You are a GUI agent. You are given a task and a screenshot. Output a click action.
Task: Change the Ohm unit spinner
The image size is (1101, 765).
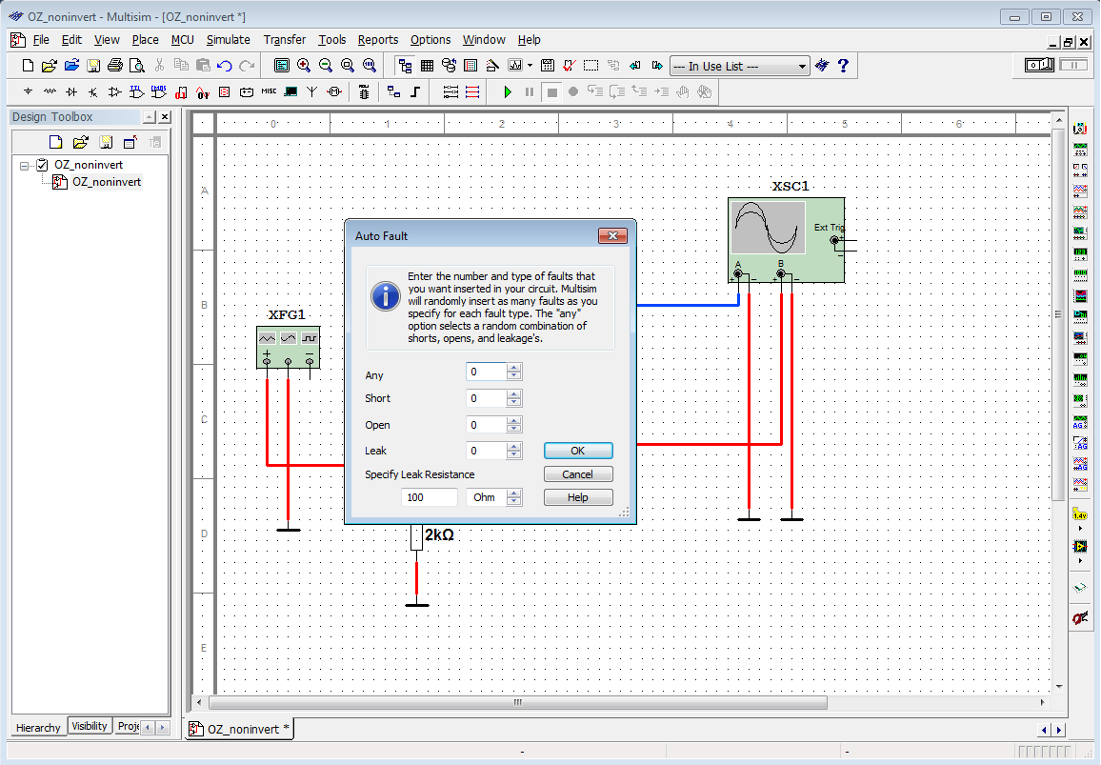click(514, 497)
